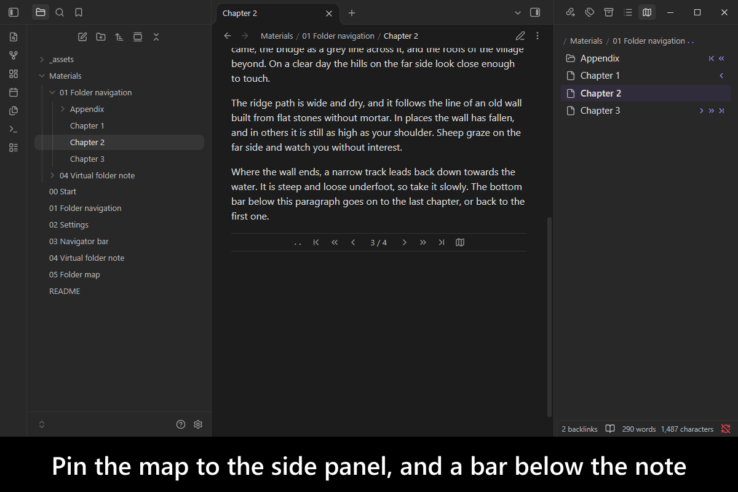Viewport: 738px width, 492px height.
Task: Open tags tab in right sidebar
Action: (590, 12)
